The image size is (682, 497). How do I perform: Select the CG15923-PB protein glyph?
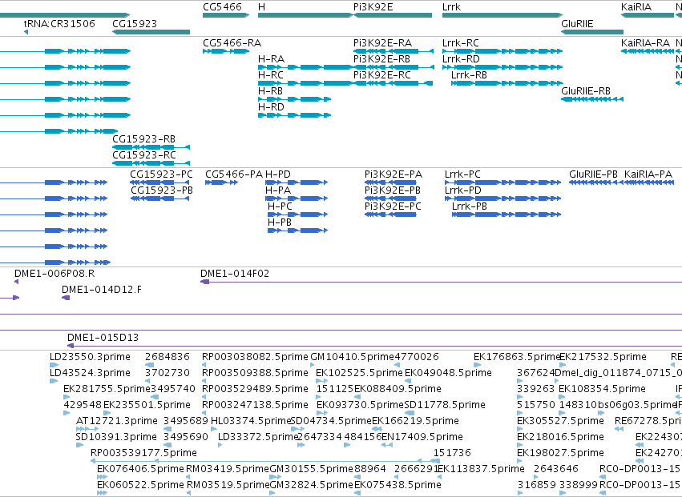pos(159,198)
